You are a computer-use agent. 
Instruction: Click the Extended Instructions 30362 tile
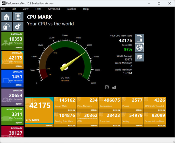point(87,118)
